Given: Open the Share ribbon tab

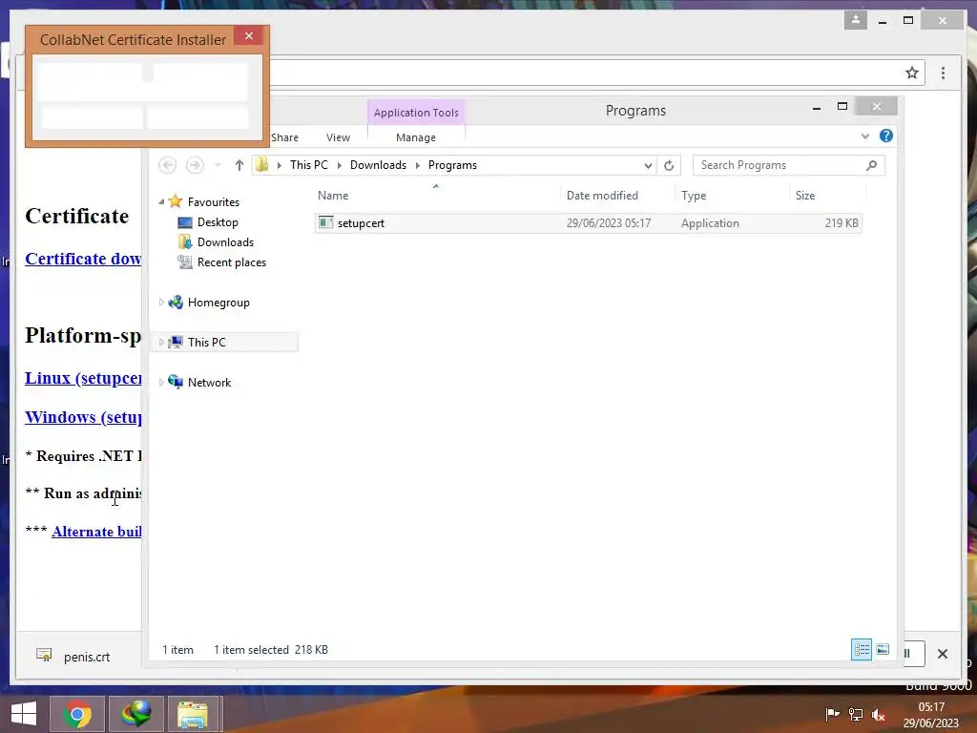Looking at the screenshot, I should tap(284, 137).
